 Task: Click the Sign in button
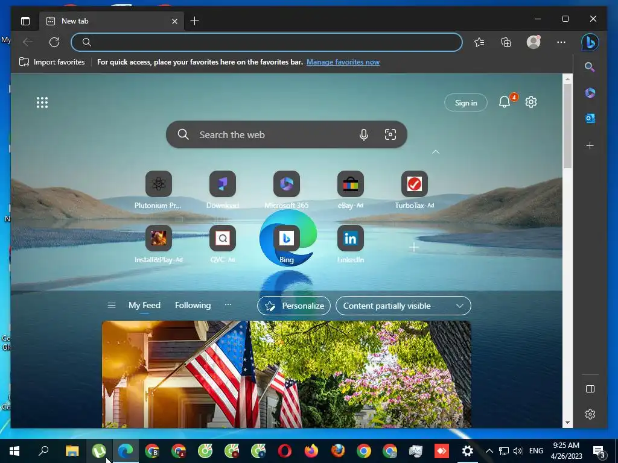tap(466, 102)
